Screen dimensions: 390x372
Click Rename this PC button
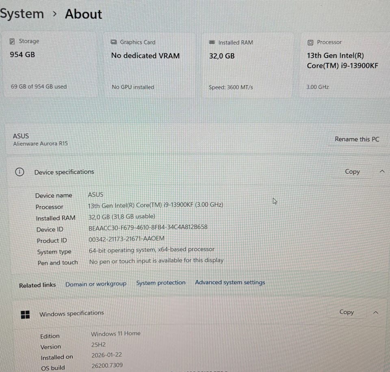tap(357, 139)
